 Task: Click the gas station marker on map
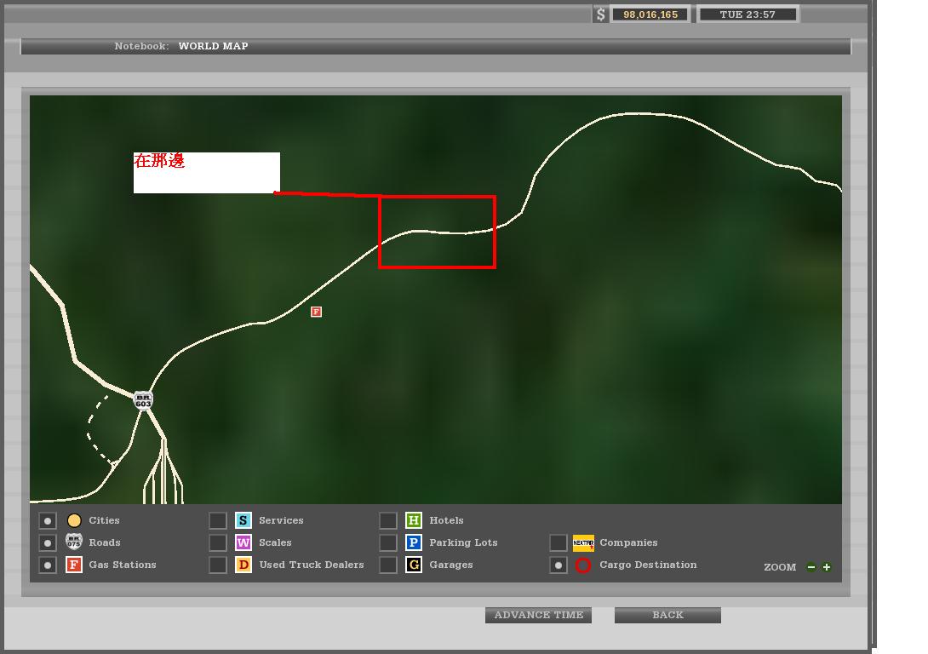316,312
